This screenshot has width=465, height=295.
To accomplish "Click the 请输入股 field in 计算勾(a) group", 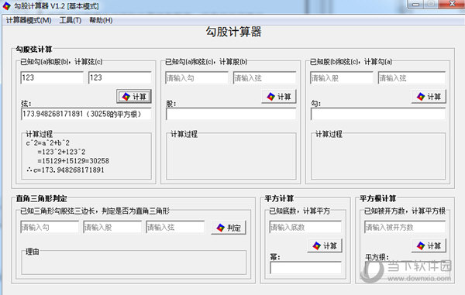I will click(341, 78).
